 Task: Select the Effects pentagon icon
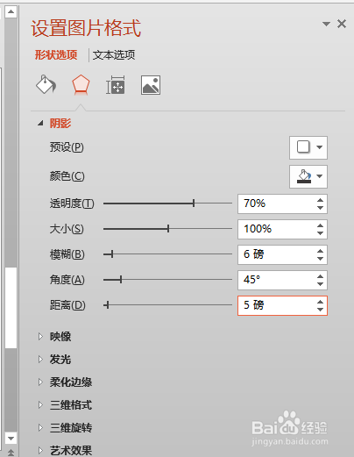(81, 84)
